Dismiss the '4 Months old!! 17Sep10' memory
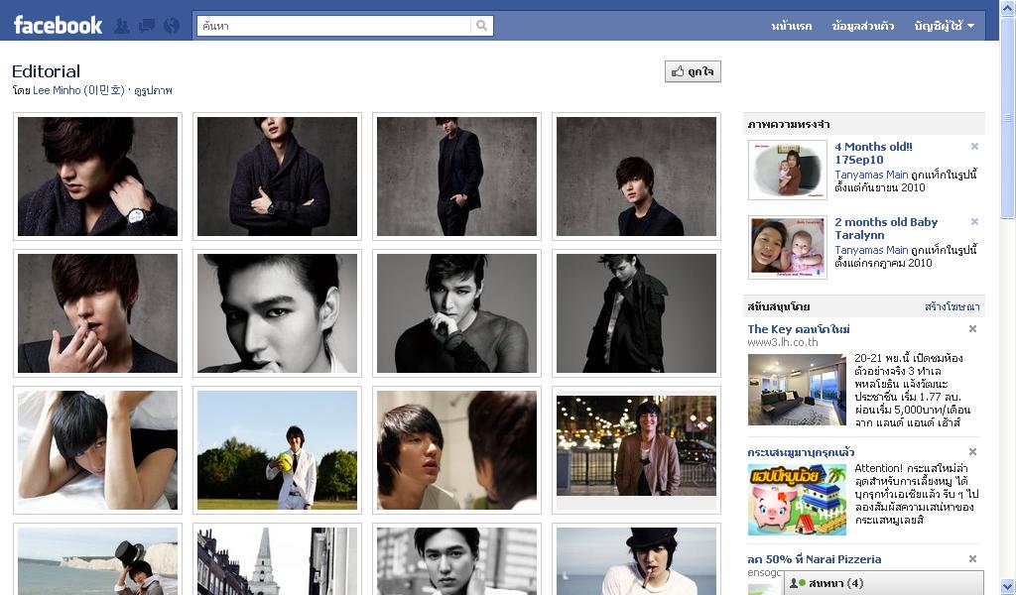The image size is (1016, 595). (x=974, y=147)
